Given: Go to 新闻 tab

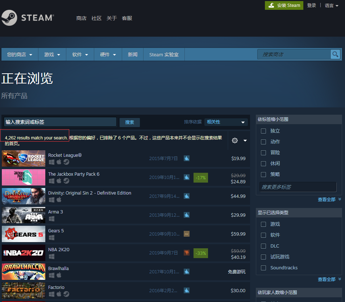Looking at the screenshot, I should pos(133,54).
